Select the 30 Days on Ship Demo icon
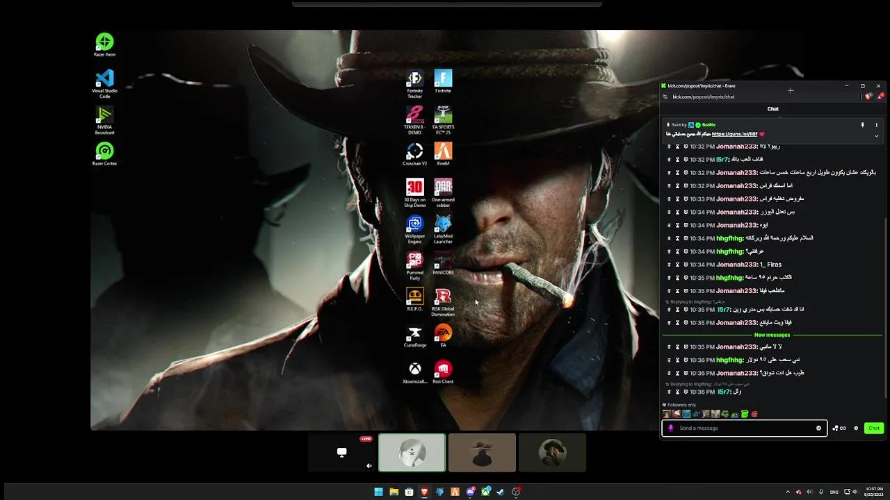This screenshot has height=500, width=890. tap(415, 193)
